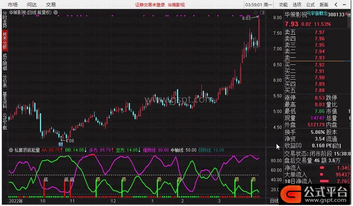Viewport: 353px width, 206px height.
Task: Click 最高 value 8.03 in quote panel
Action: 319,104
